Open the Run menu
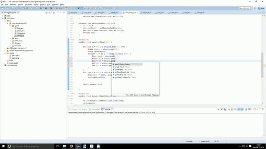Screen dimensions: 266x149 click(x=49, y=5)
